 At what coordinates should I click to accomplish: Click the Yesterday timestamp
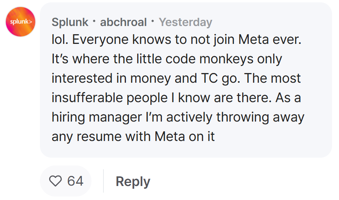[x=186, y=22]
